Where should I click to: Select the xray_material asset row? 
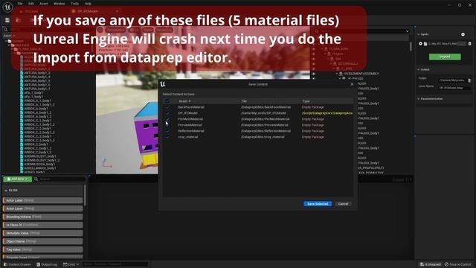tap(258, 137)
